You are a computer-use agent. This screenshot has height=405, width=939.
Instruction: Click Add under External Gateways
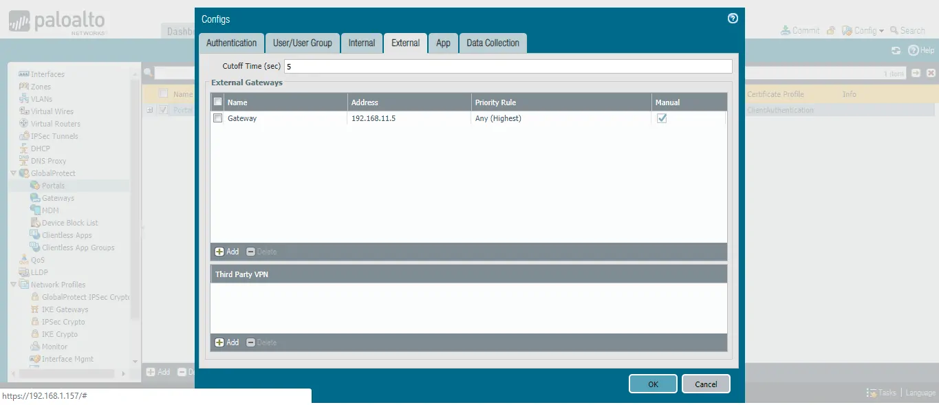[x=227, y=252]
